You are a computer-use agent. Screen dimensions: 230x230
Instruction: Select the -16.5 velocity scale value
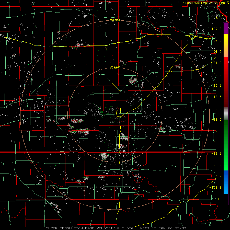click(216, 120)
